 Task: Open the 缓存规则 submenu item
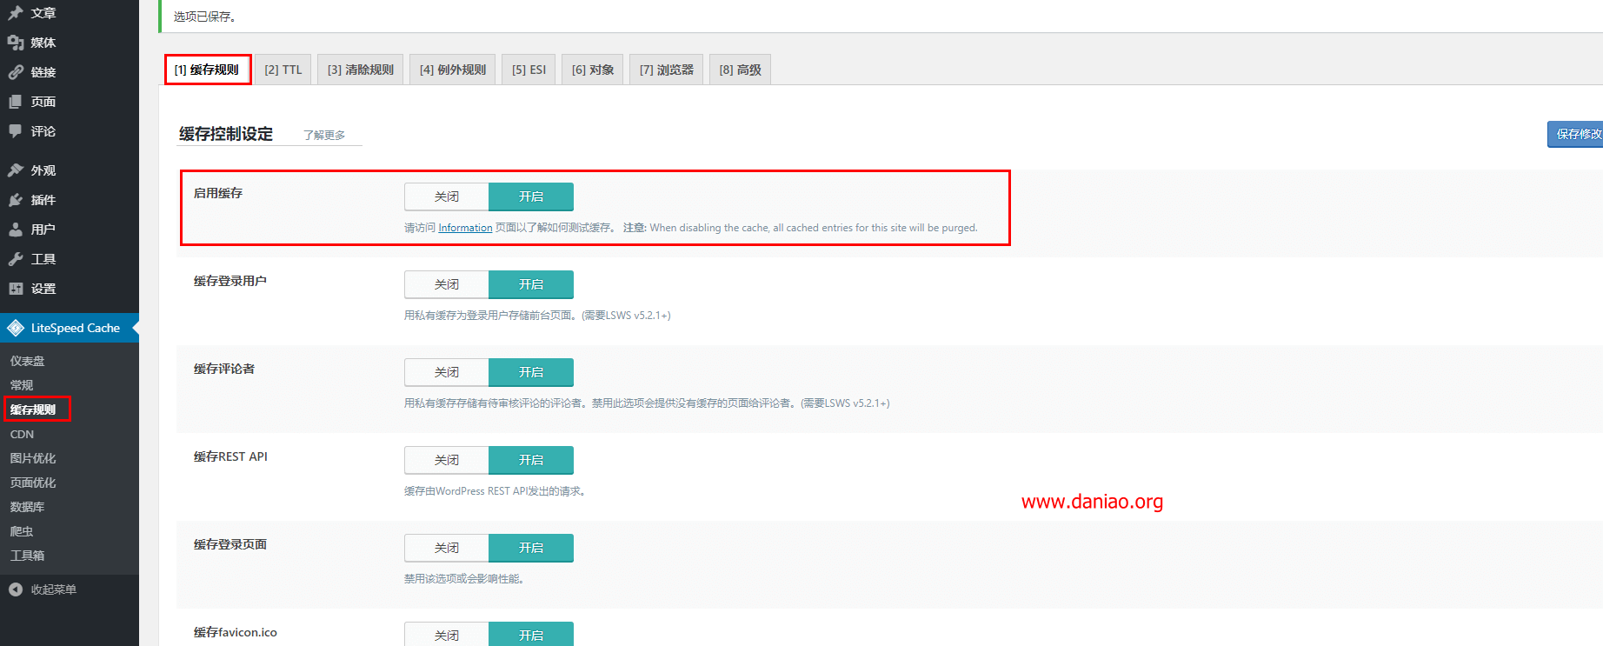[33, 410]
